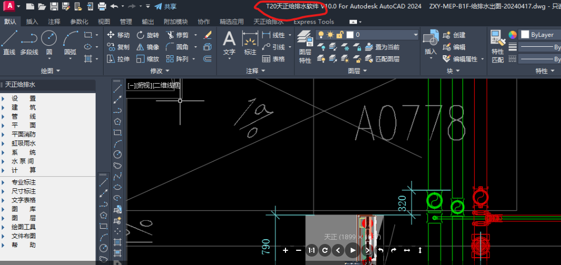Viewport: 561px width, 265px height.
Task: Switch to the 输出 ribbon tab
Action: pos(148,22)
